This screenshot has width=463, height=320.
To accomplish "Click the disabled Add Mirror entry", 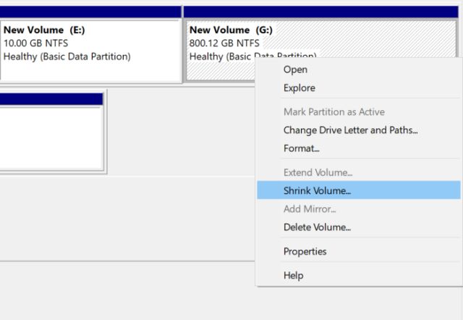I will click(x=359, y=209).
